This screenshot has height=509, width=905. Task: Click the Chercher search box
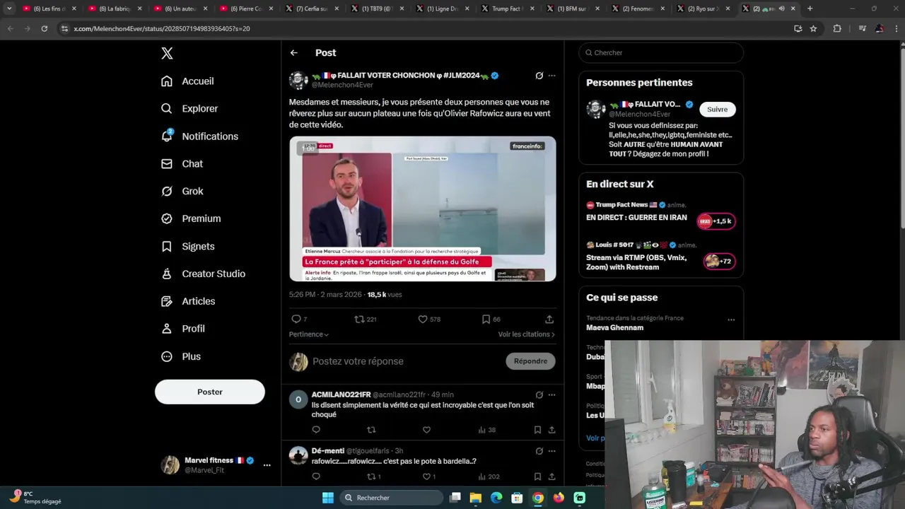[x=661, y=53]
